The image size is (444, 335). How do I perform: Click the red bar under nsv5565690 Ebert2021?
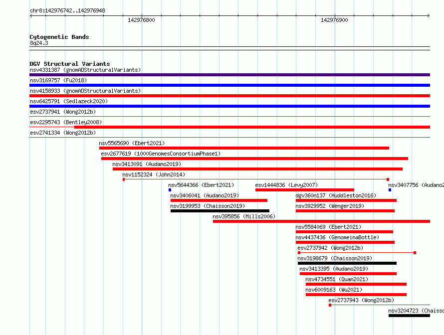[x=244, y=148]
